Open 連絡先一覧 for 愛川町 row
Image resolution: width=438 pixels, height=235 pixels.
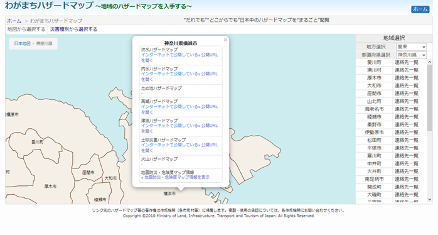407,62
